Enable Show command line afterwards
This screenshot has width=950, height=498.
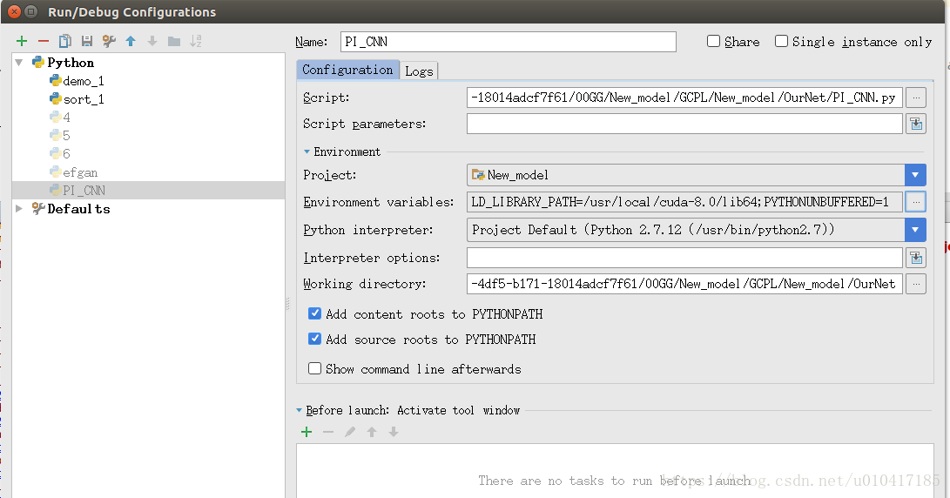coord(314,368)
